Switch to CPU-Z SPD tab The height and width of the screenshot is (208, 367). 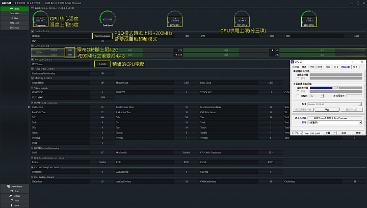coord(328,67)
